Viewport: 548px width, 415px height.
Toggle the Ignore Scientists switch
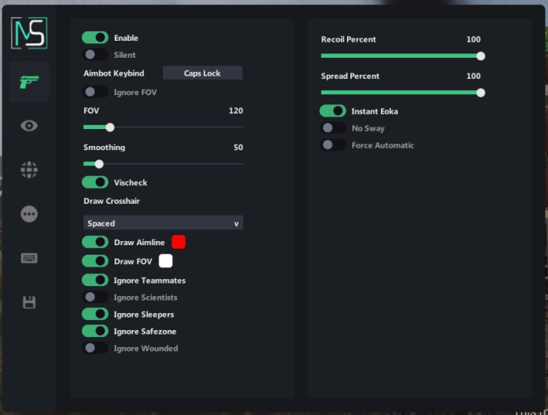(x=95, y=298)
